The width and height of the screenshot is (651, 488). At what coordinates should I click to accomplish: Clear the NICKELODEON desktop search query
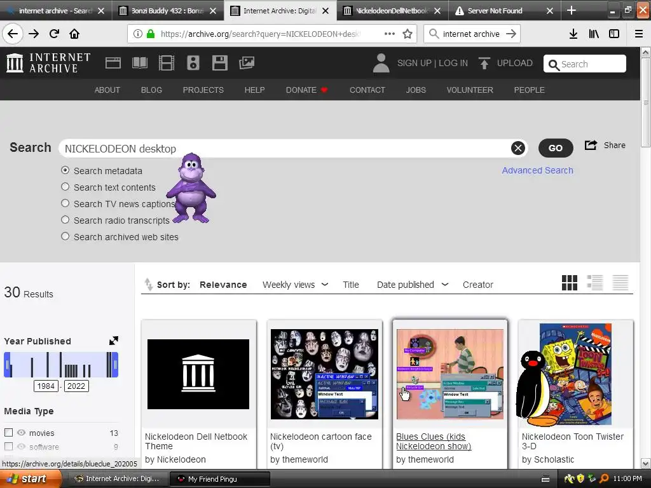517,148
